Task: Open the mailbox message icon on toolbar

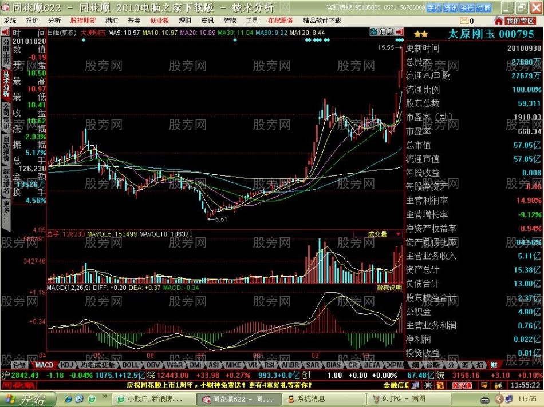Action: (464, 21)
